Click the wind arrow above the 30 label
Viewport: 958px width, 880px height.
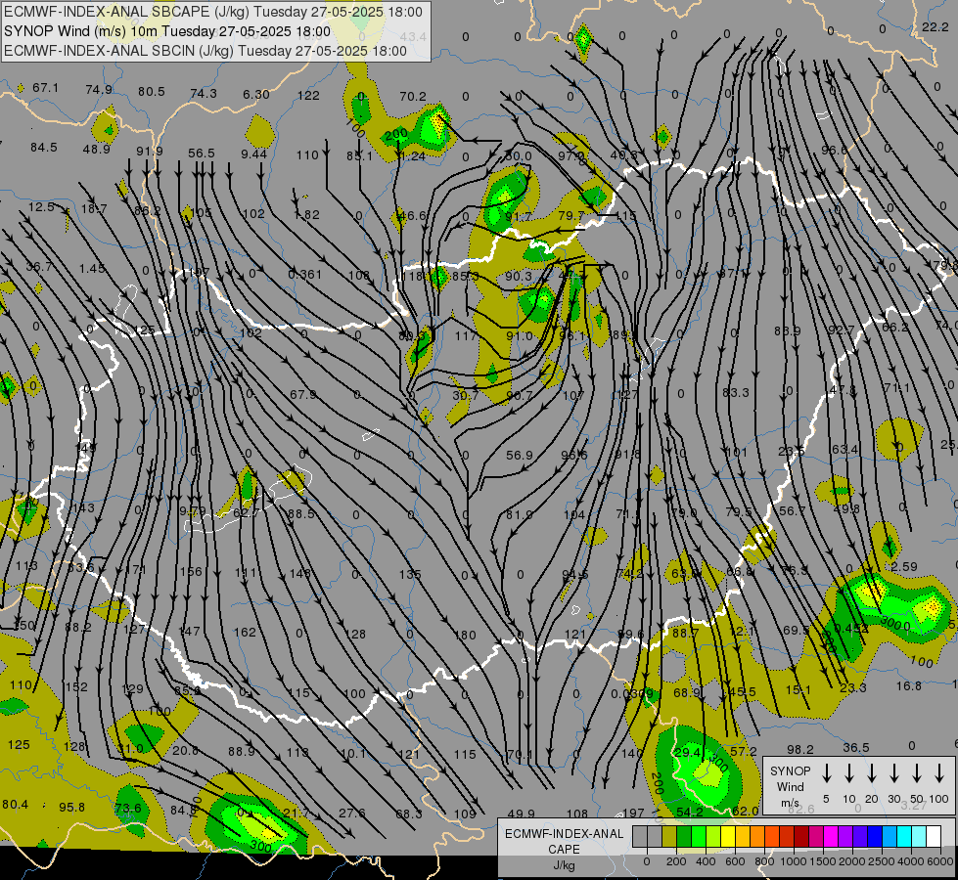tap(893, 773)
